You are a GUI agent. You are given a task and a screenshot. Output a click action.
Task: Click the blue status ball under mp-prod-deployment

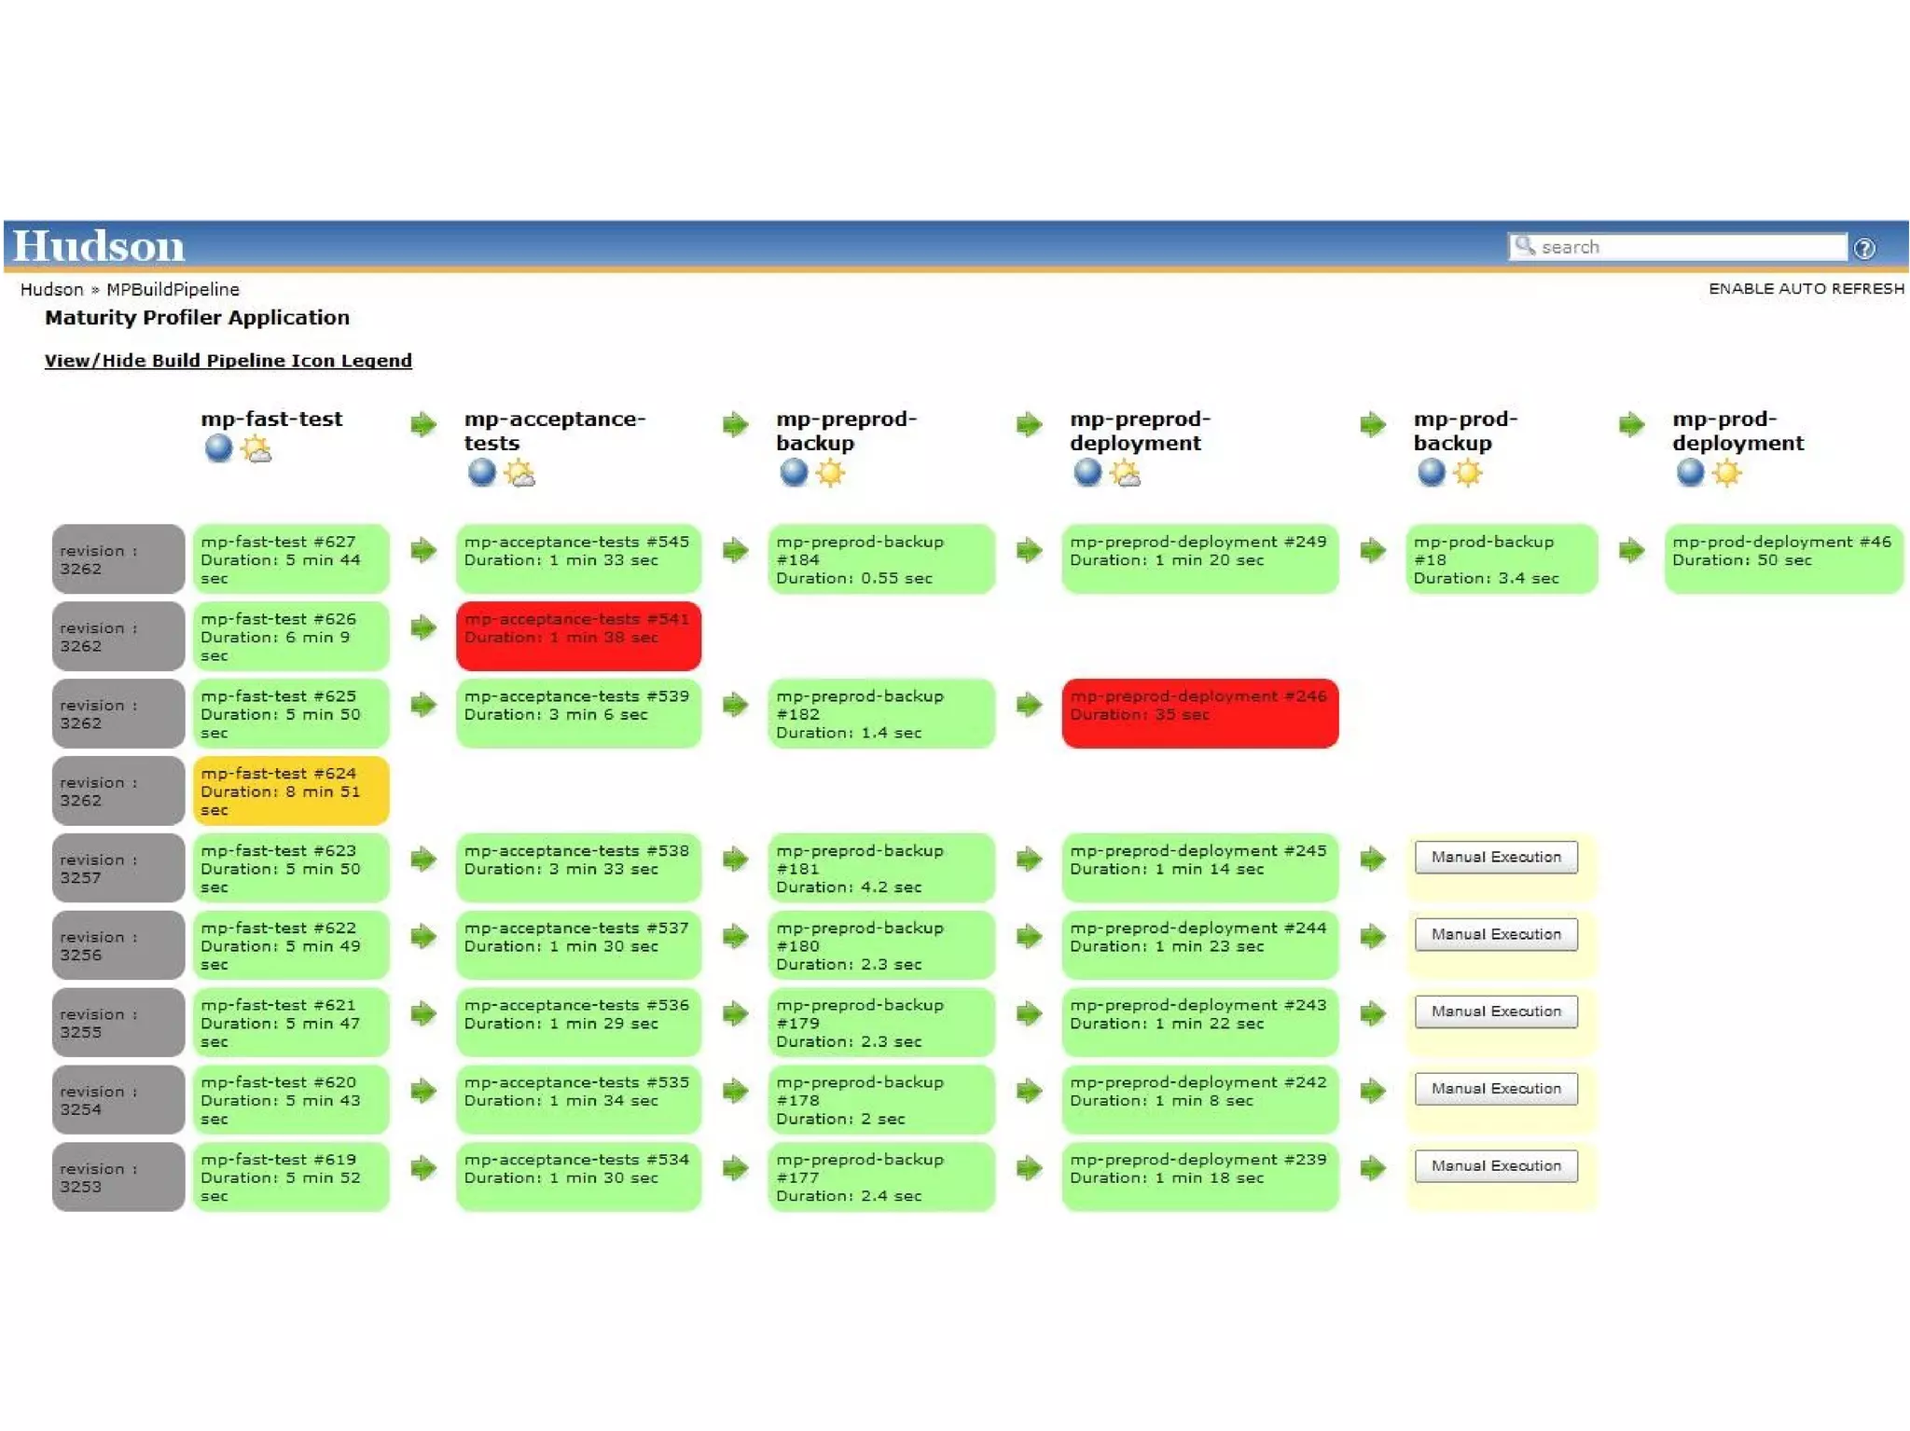pyautogui.click(x=1690, y=473)
